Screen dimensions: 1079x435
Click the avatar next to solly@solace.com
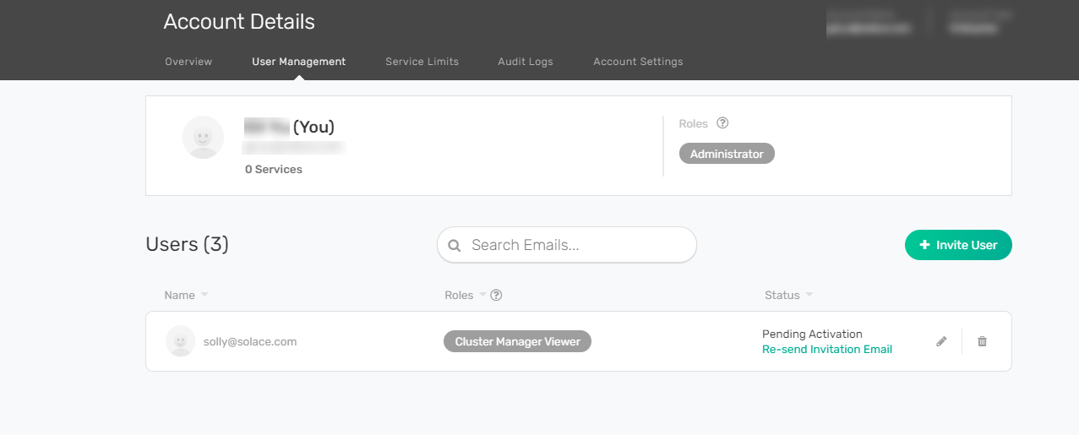(x=180, y=341)
